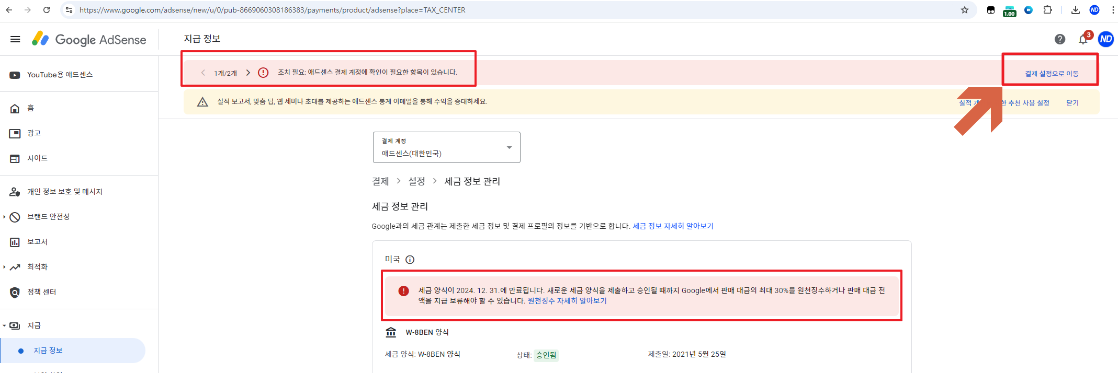This screenshot has height=373, width=1118.
Task: Click the 정책 센터 shield icon
Action: click(15, 292)
